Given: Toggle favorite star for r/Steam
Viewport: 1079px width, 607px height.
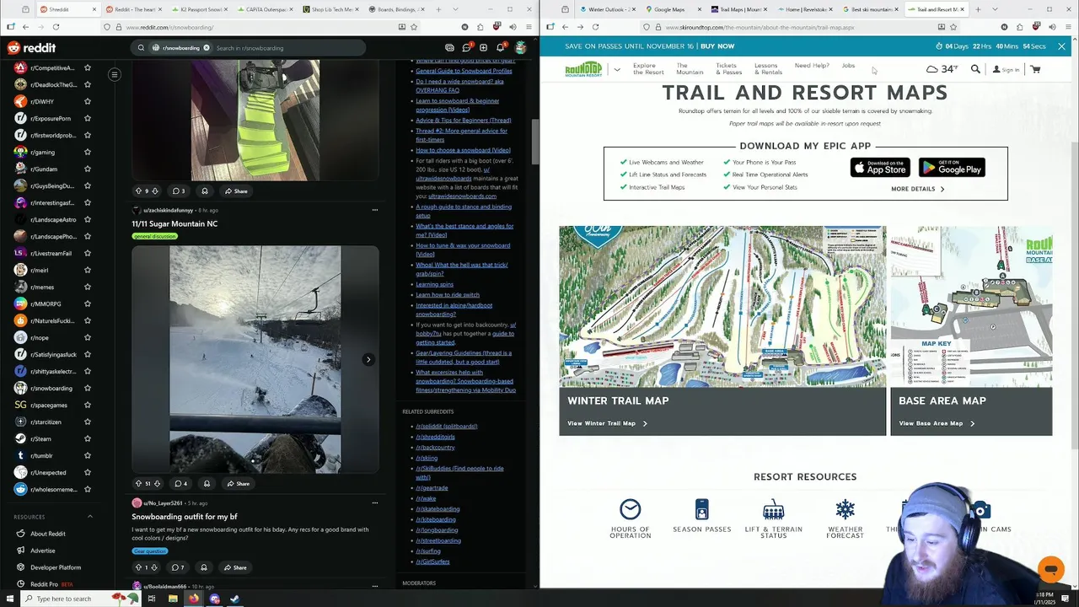Looking at the screenshot, I should (87, 438).
